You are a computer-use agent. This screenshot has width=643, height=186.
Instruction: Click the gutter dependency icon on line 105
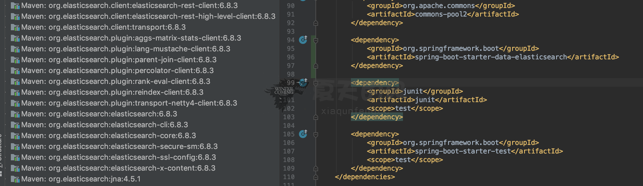303,134
